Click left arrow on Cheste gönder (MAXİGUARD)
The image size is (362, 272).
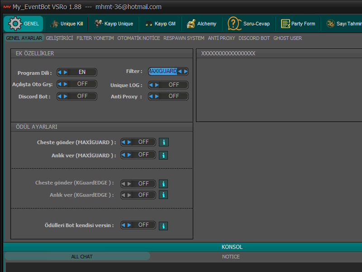(x=123, y=142)
